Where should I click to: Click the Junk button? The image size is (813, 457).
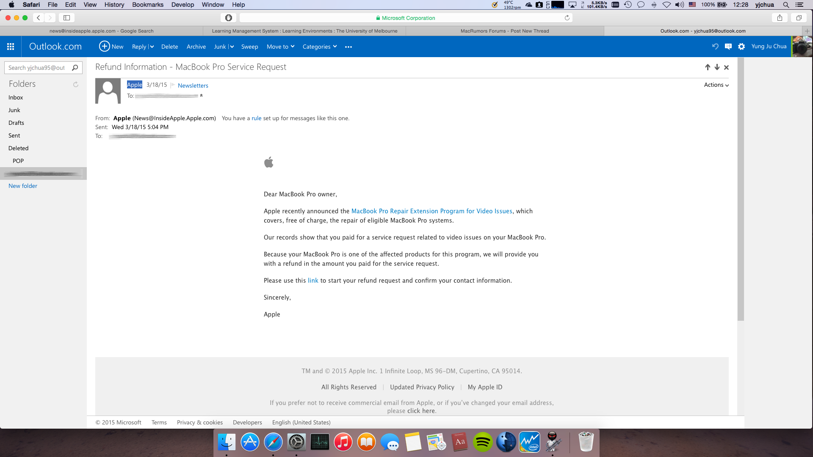pyautogui.click(x=220, y=47)
